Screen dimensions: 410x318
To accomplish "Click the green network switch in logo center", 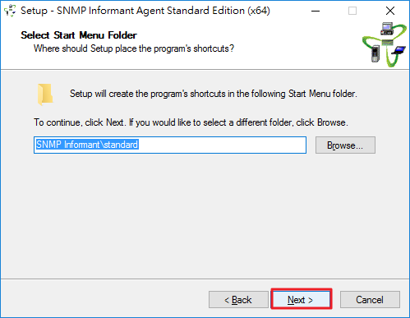I will (x=387, y=42).
